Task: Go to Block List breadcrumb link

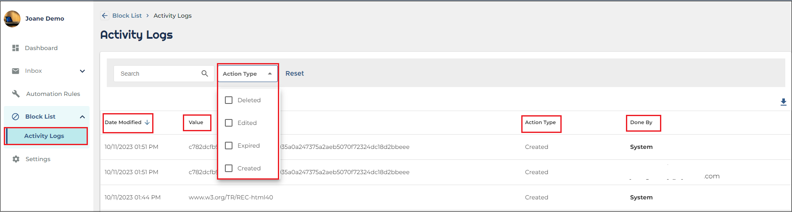Action: pos(127,16)
